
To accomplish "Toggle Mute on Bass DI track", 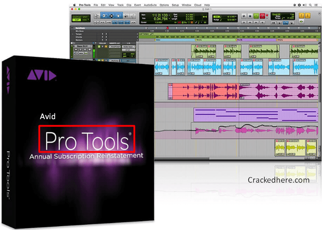I will (x=89, y=50).
